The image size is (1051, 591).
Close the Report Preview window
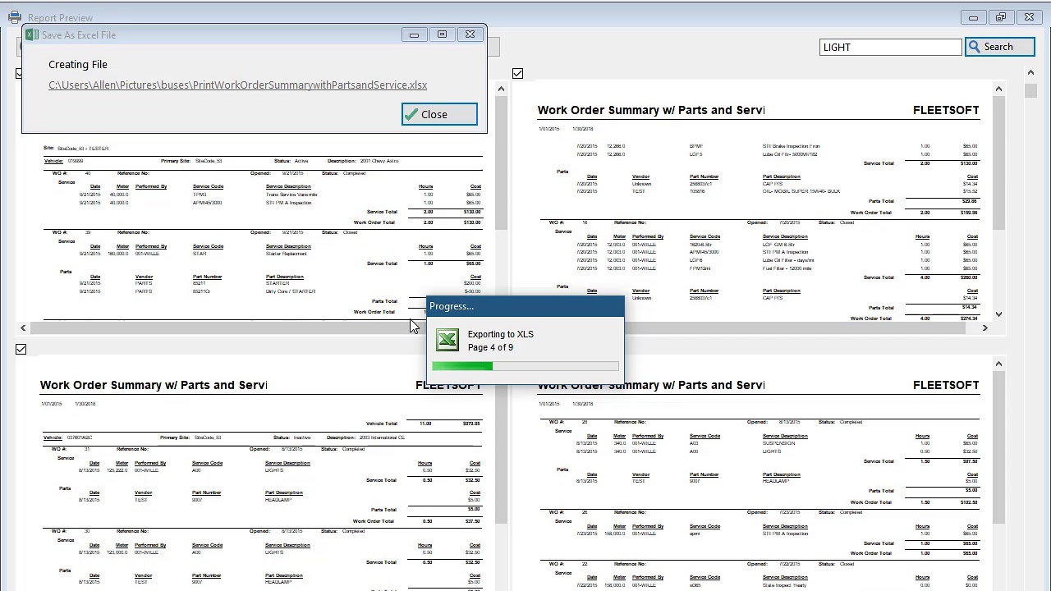coord(1029,17)
